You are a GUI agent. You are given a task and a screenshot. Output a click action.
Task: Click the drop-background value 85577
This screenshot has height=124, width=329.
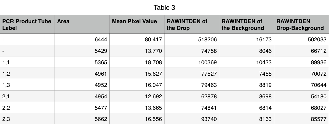tap(319, 119)
